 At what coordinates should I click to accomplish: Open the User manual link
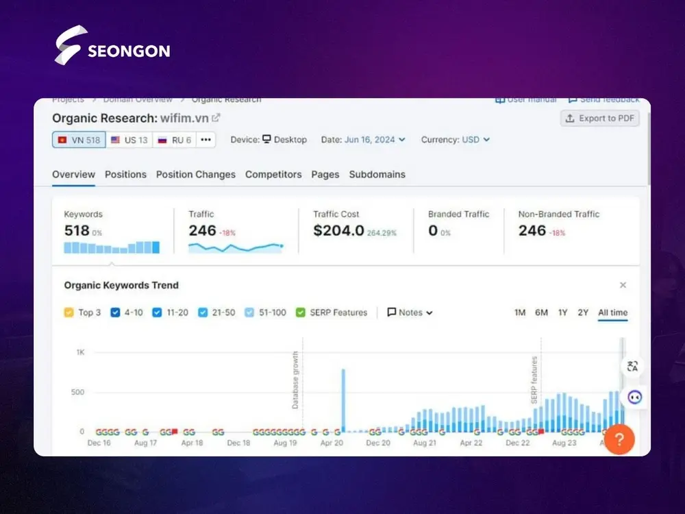coord(526,100)
